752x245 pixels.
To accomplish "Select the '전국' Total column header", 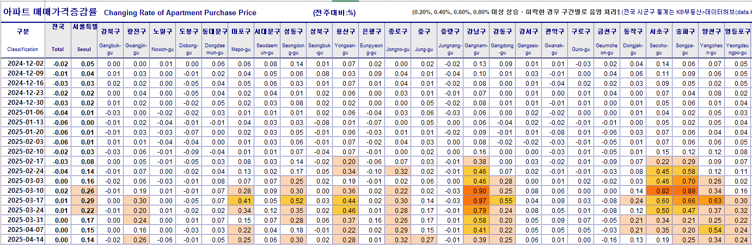I will pos(58,40).
